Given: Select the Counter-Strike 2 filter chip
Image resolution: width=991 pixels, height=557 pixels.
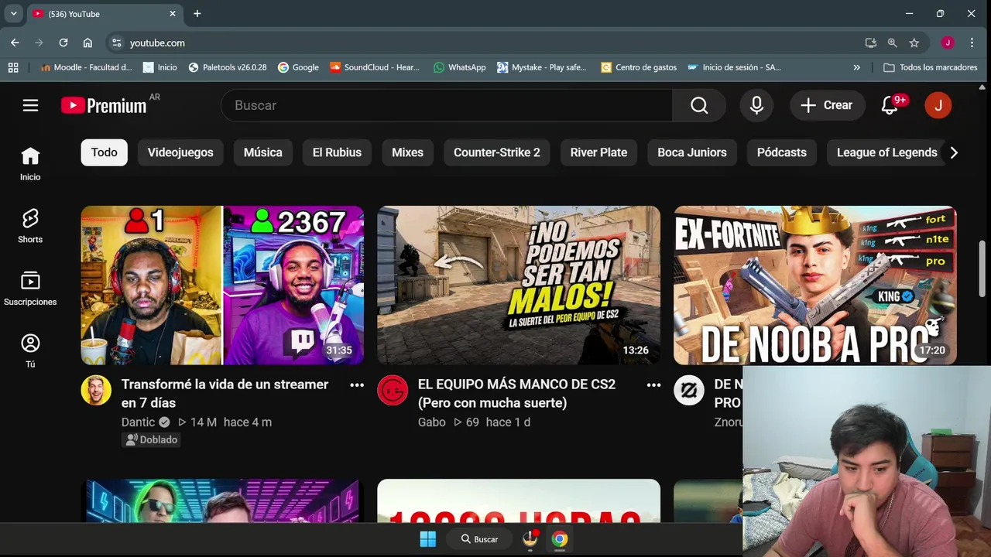Looking at the screenshot, I should click(x=497, y=152).
